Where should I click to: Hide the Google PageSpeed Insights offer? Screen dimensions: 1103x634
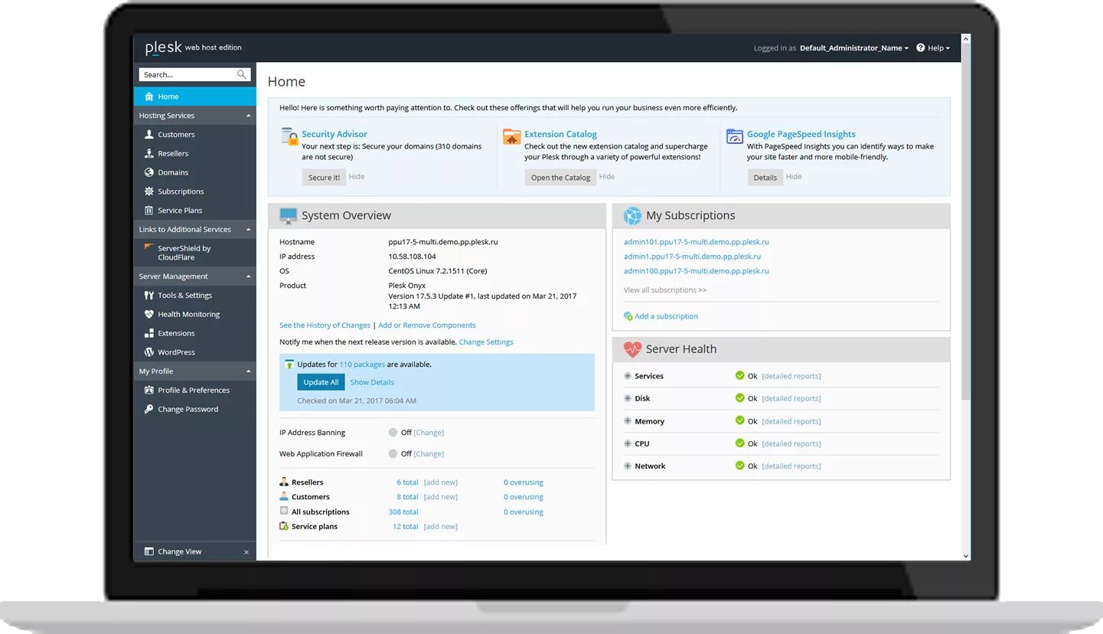pyautogui.click(x=794, y=177)
